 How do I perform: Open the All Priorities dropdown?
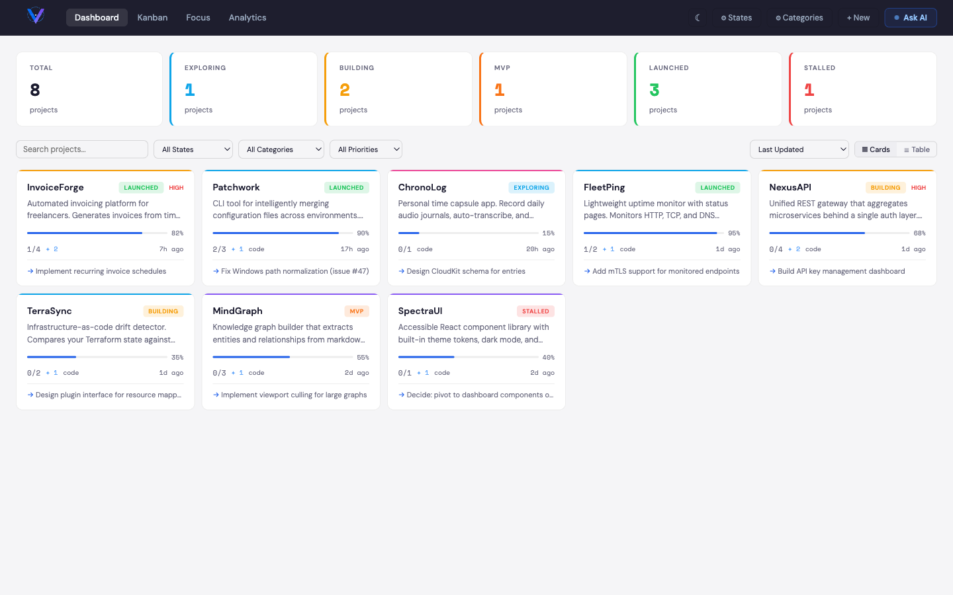point(365,149)
